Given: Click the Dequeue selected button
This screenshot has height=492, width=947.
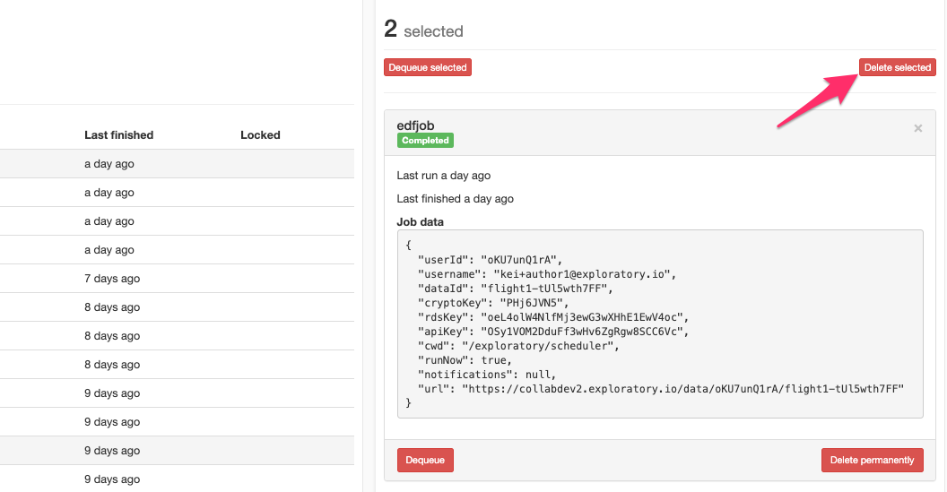Looking at the screenshot, I should tap(428, 67).
